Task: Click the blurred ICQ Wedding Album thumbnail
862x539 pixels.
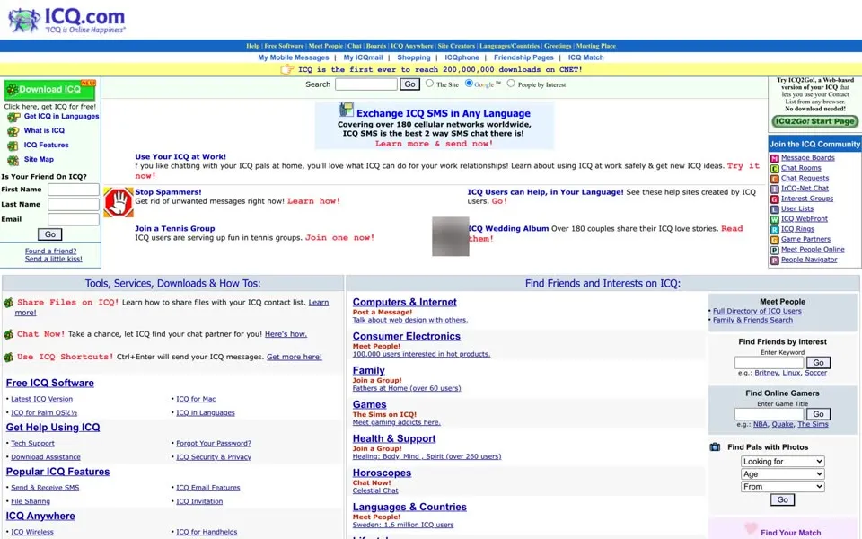Action: pyautogui.click(x=450, y=236)
